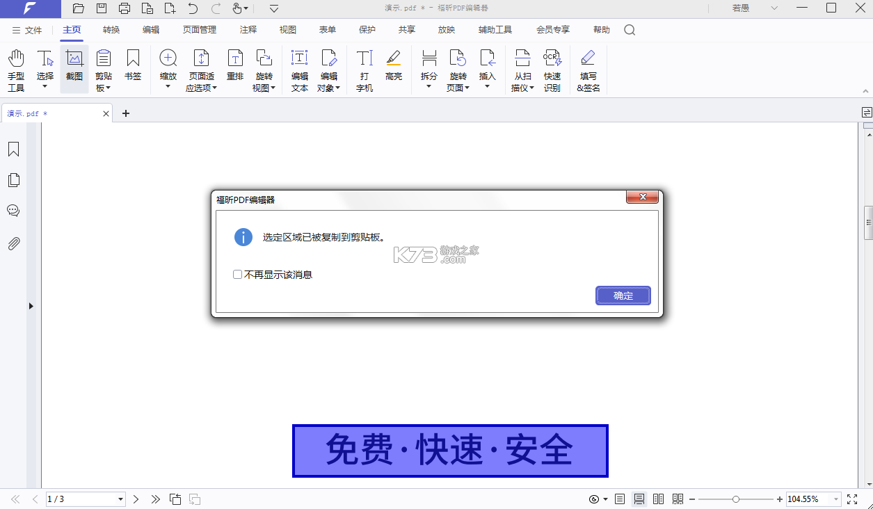Viewport: 873px width, 509px height.
Task: Click the search magnifier icon
Action: click(x=630, y=30)
